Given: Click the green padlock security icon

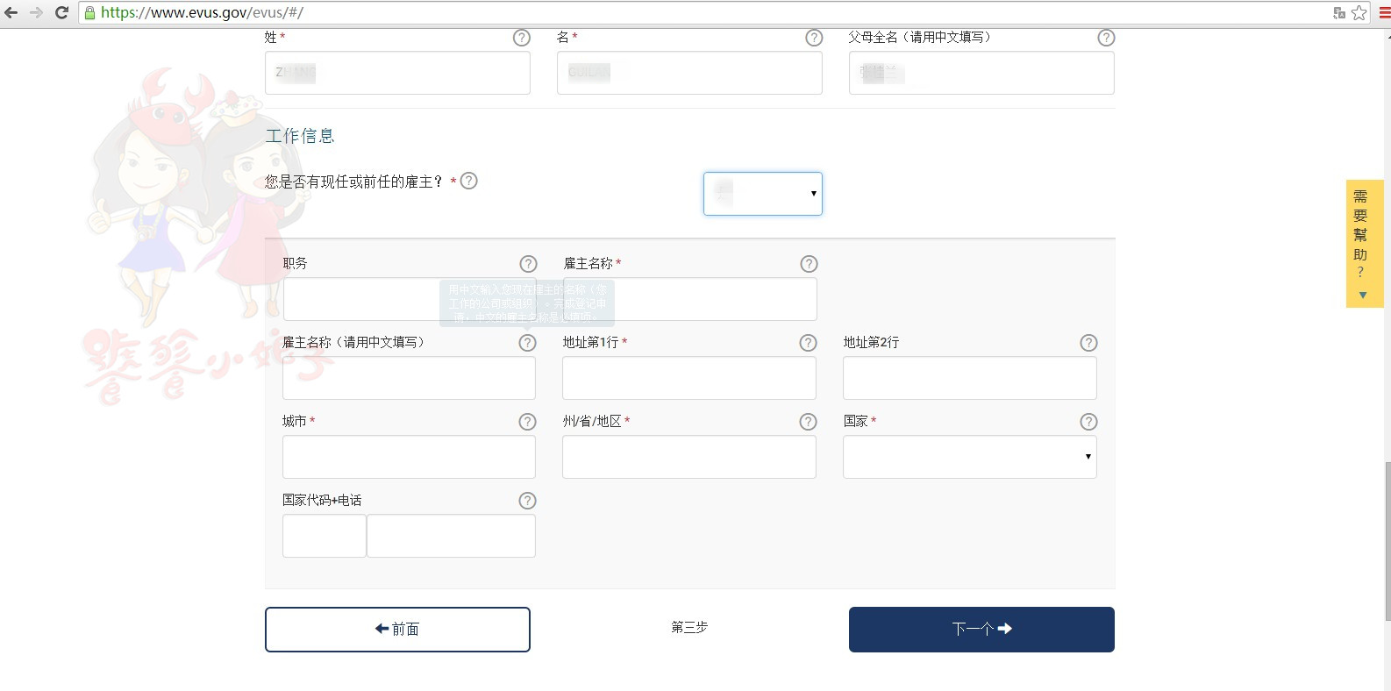Looking at the screenshot, I should click(89, 12).
